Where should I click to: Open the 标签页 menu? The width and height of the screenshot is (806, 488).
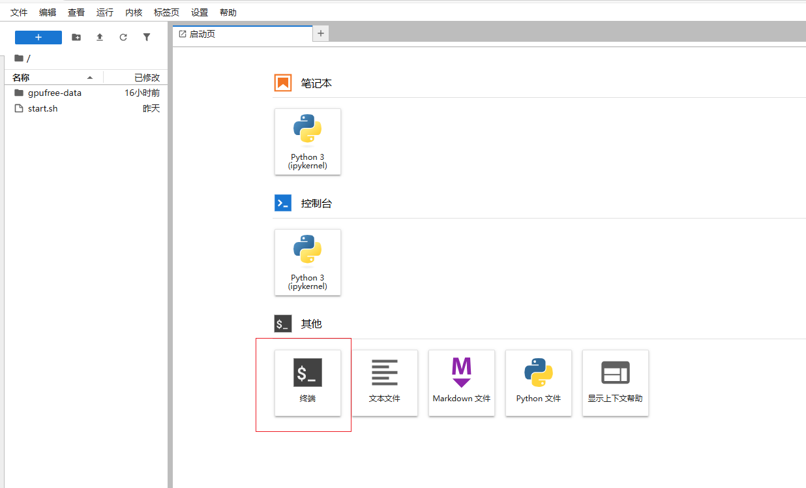[x=166, y=12]
